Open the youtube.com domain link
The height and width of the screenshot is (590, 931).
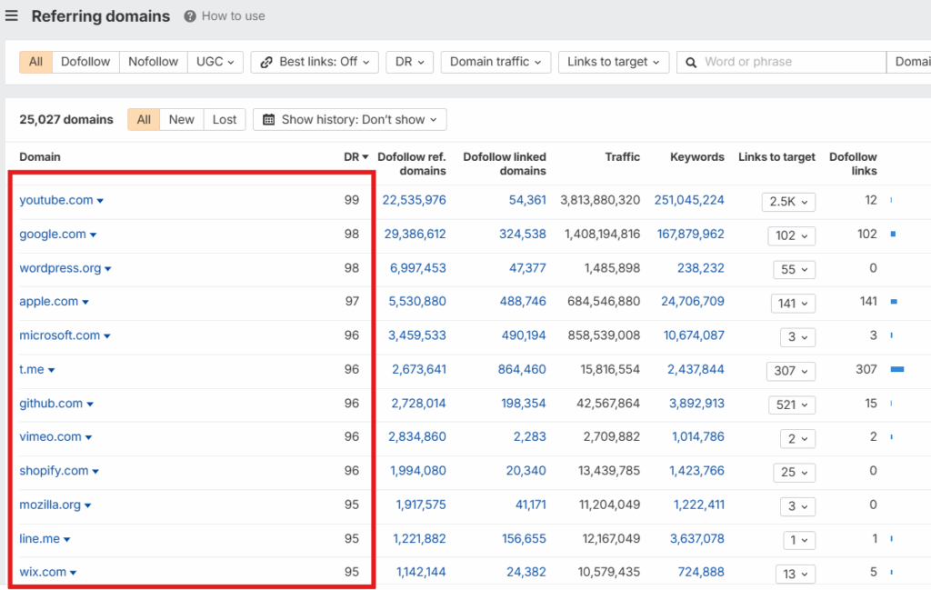(55, 200)
